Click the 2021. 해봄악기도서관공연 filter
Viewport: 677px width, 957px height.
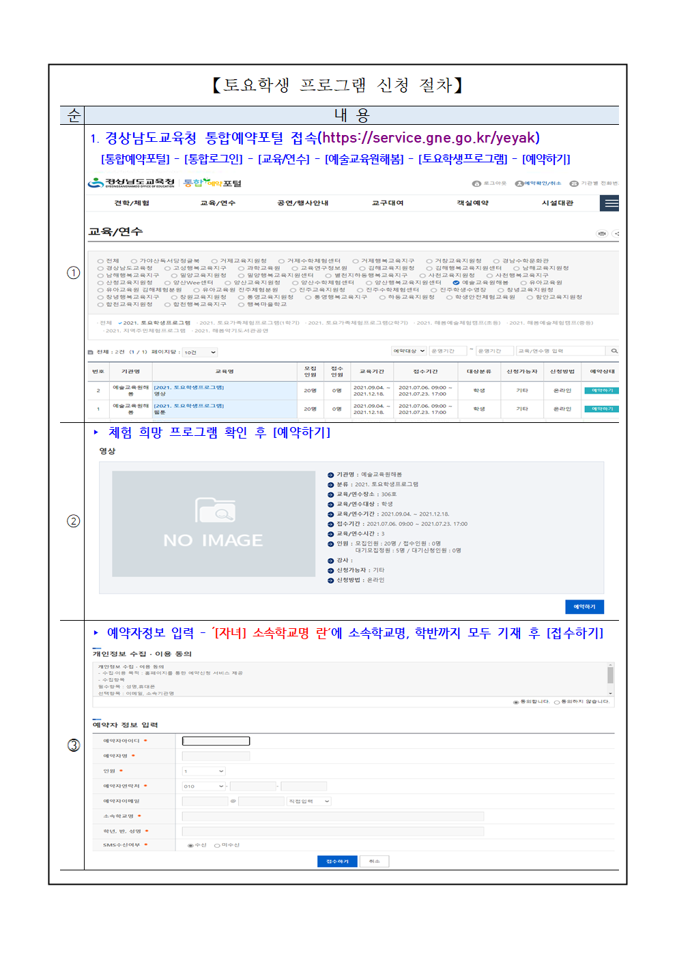click(x=229, y=331)
